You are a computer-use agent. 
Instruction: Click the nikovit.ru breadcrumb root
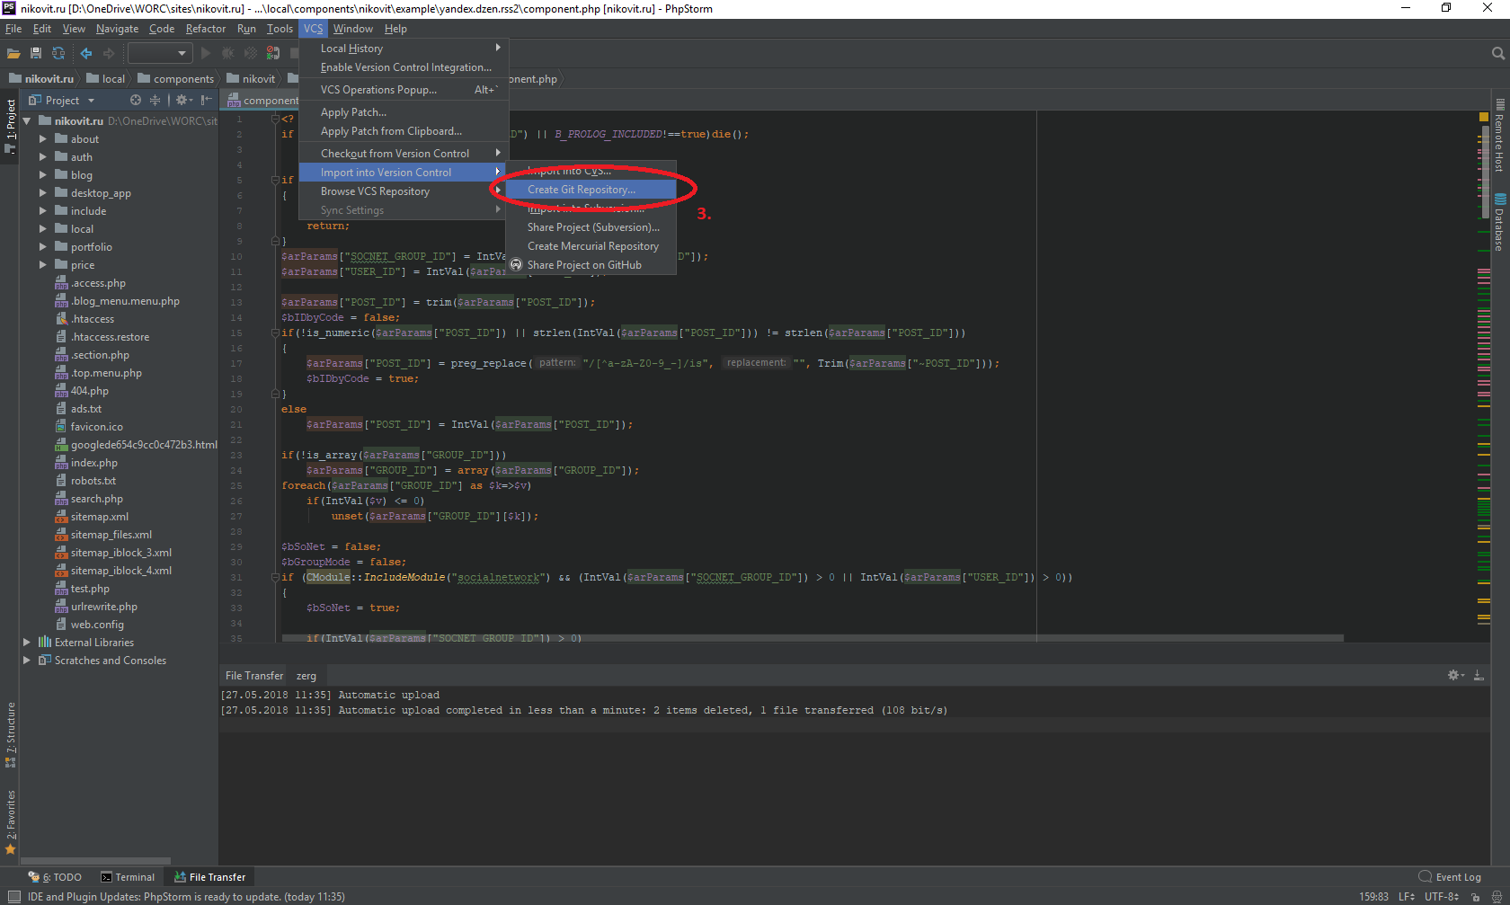(42, 79)
